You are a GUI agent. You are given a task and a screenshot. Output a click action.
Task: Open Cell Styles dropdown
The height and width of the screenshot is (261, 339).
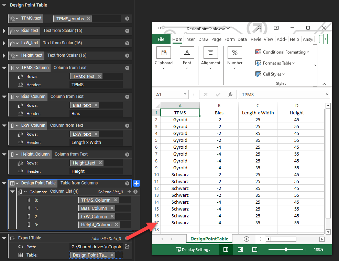270,74
